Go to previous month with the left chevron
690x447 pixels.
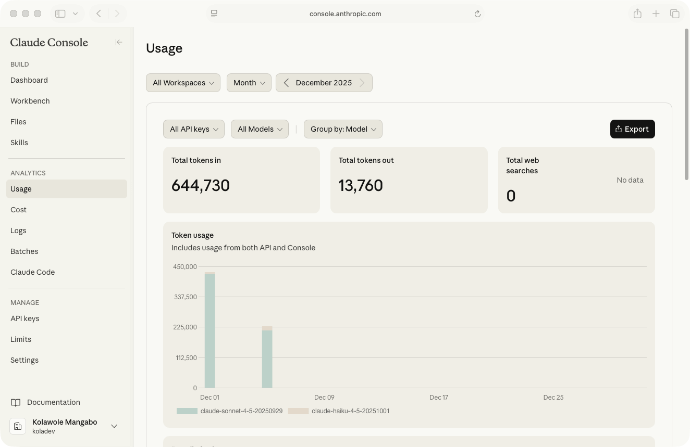tap(286, 82)
